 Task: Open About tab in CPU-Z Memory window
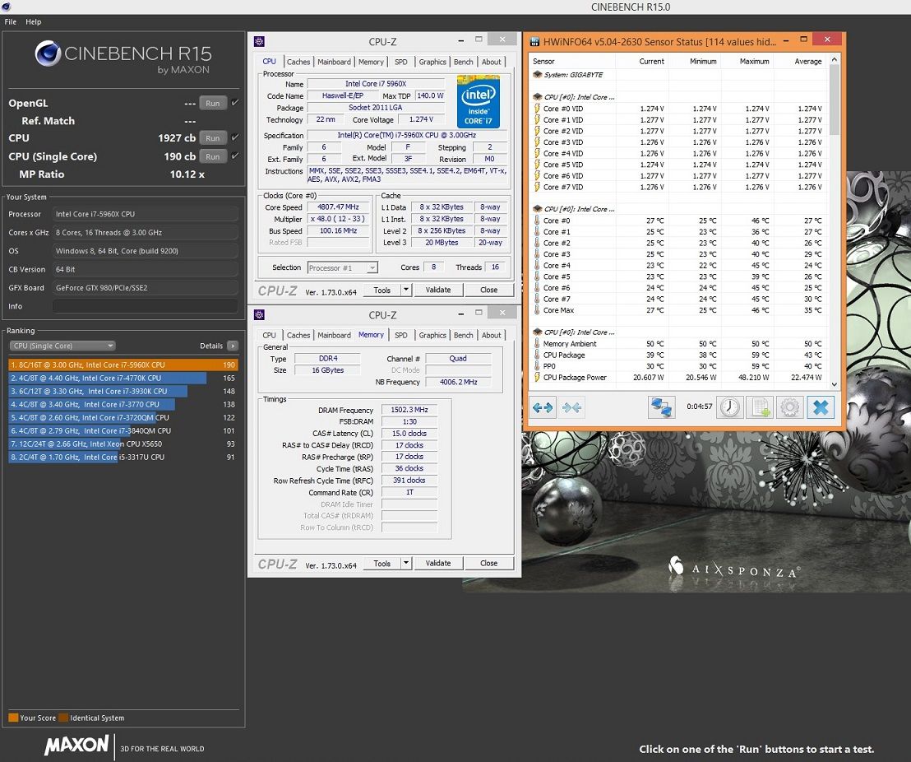(x=491, y=335)
